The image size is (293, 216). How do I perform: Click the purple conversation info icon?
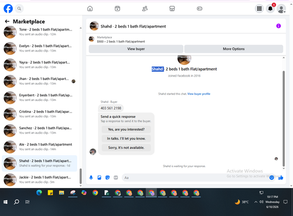click(x=278, y=26)
